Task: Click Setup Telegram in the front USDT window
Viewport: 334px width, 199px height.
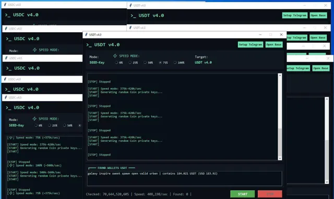Action: (x=250, y=44)
